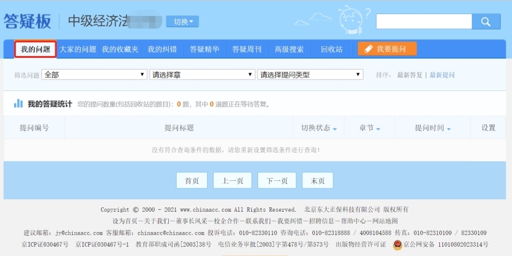512x256 pixels.
Task: Click into the search text field
Action: (x=424, y=22)
